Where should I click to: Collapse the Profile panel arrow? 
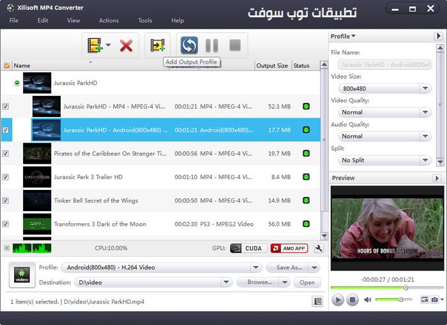(439, 36)
